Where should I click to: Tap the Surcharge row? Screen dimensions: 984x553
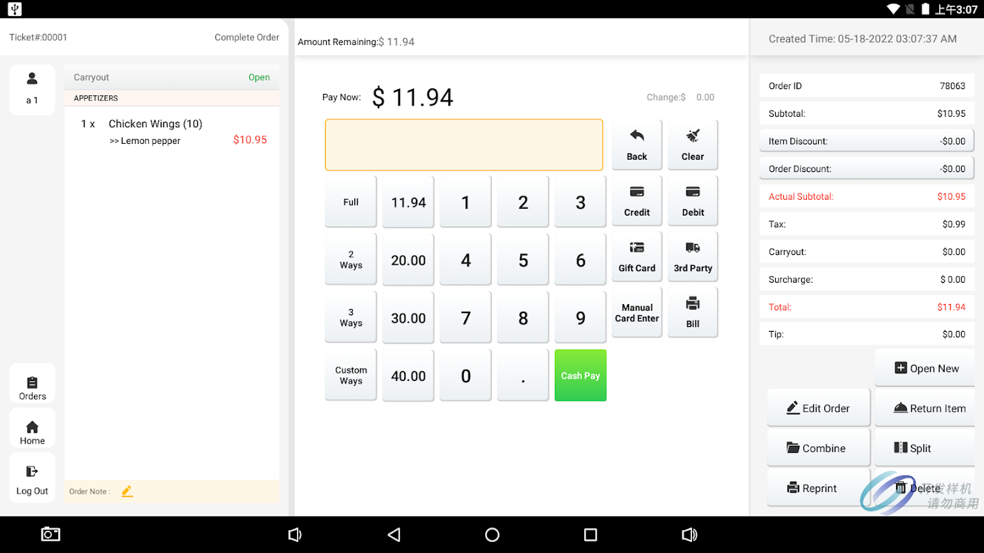(x=867, y=279)
